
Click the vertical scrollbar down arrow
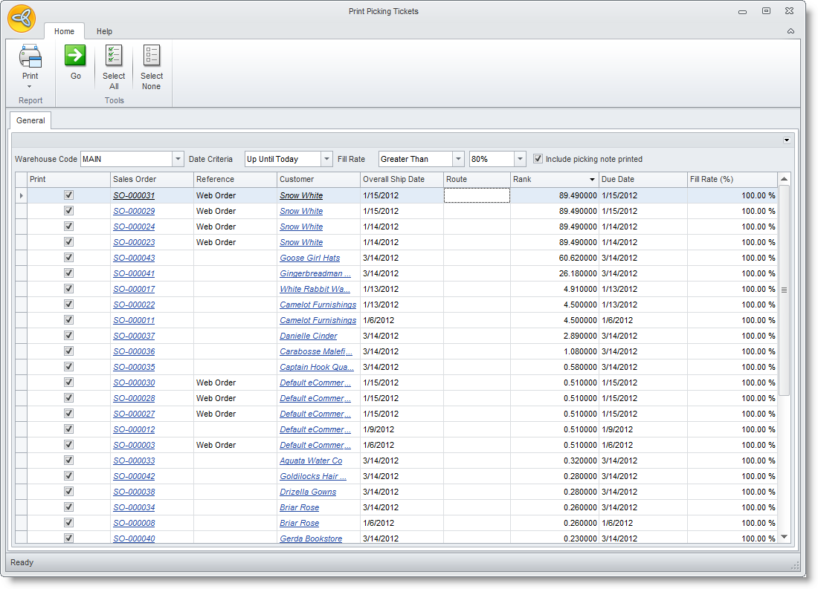pyautogui.click(x=784, y=537)
